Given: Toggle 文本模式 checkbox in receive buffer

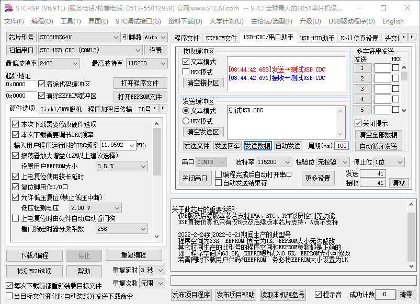Looking at the screenshot, I should click(186, 62).
